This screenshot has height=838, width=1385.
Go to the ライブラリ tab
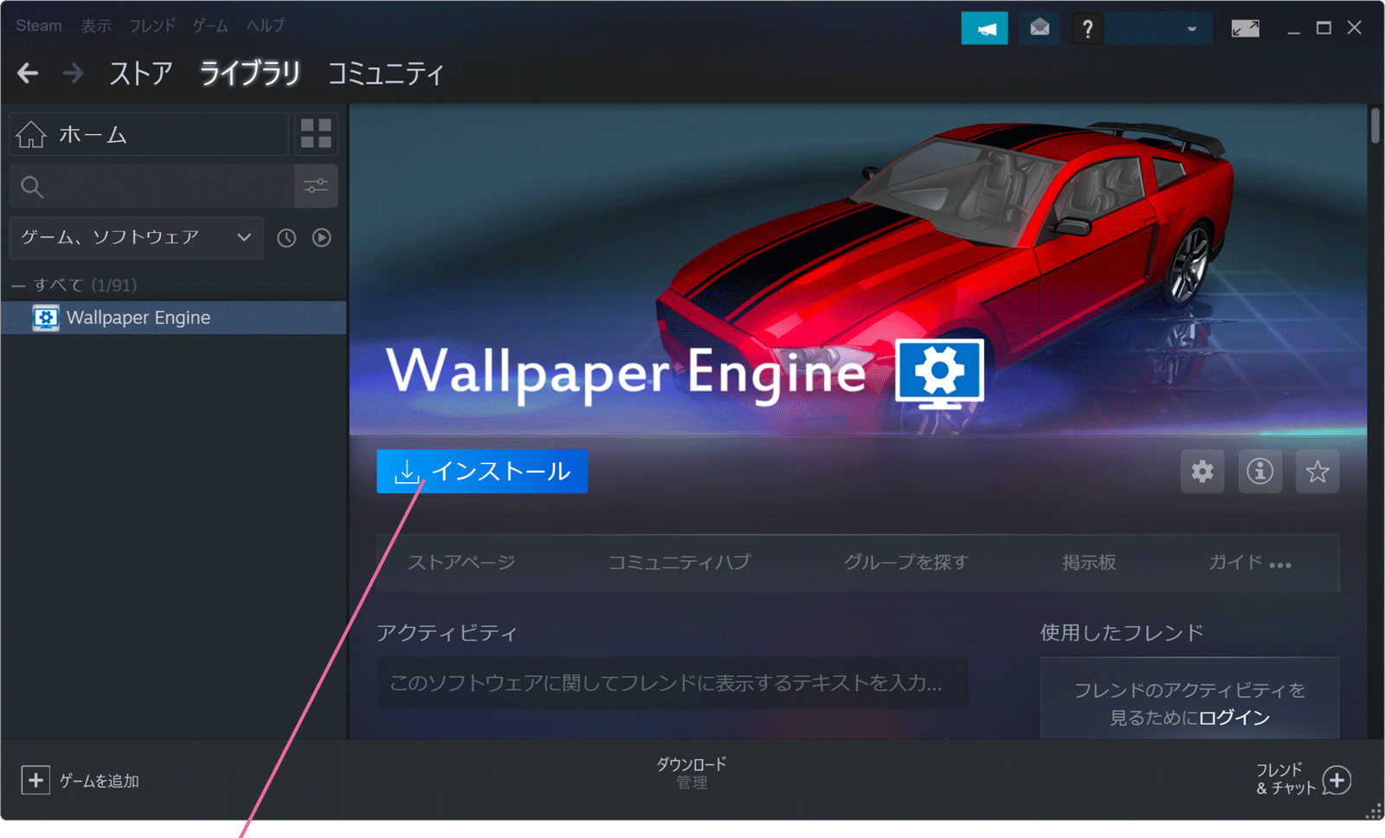(x=250, y=74)
